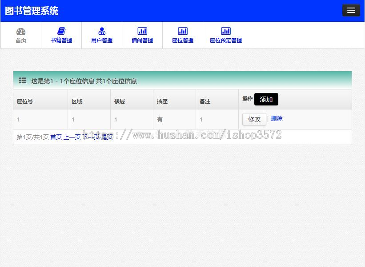The height and width of the screenshot is (267, 365).
Task: Click the 添加 button
Action: 266,99
